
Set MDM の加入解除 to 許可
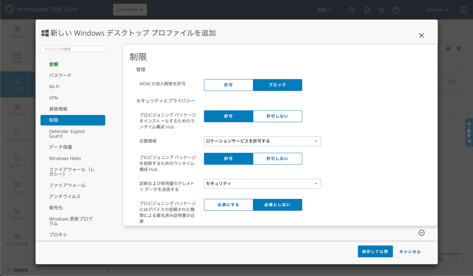pyautogui.click(x=228, y=85)
